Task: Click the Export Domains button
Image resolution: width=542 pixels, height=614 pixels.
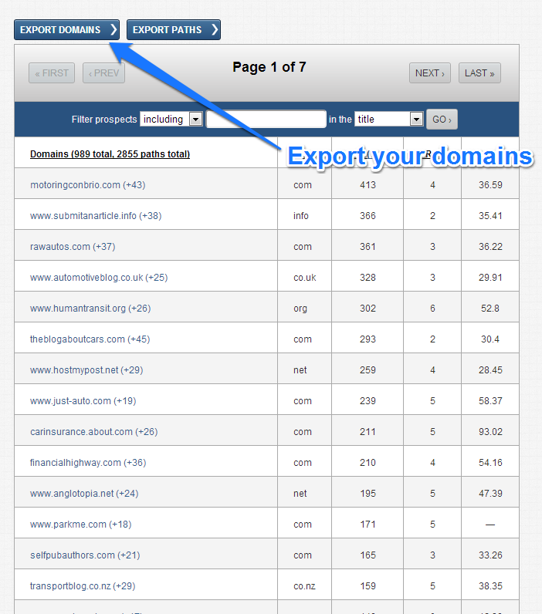Action: (66, 30)
